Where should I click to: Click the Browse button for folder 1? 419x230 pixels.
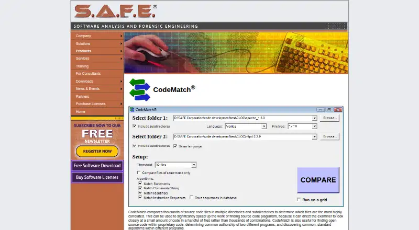(329, 118)
